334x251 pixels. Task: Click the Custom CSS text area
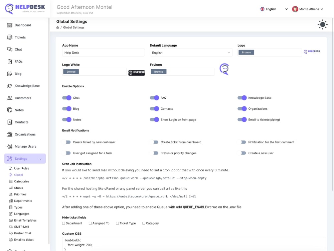(x=193, y=244)
